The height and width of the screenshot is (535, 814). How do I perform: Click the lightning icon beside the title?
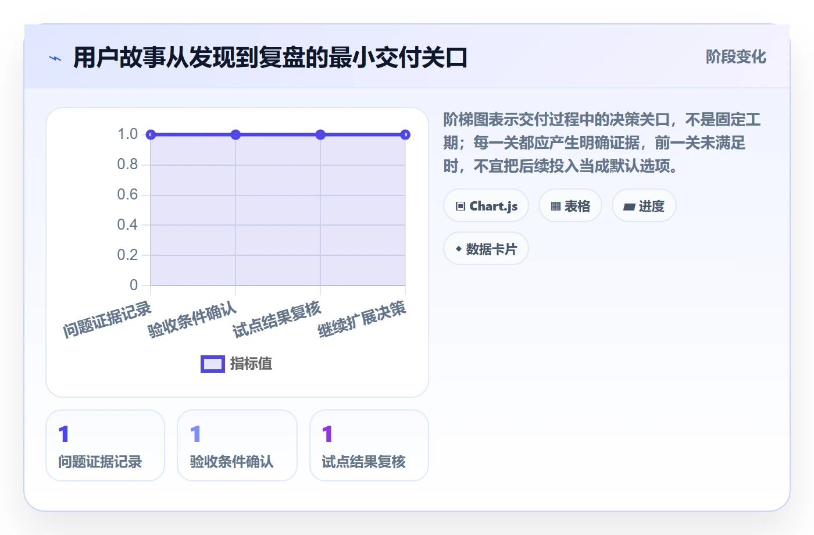point(55,58)
